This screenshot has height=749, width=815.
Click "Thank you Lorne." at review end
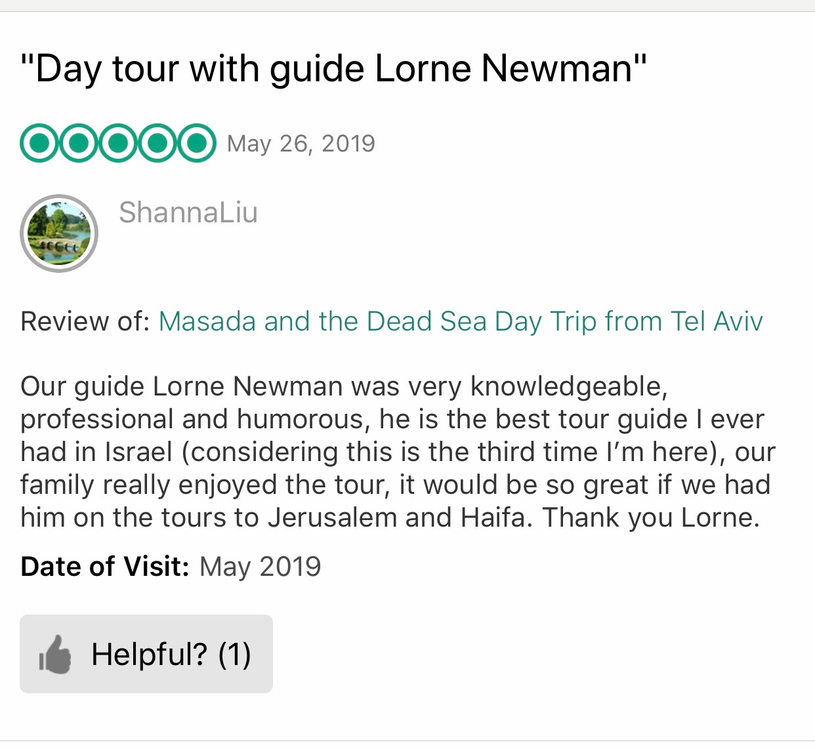tap(651, 517)
